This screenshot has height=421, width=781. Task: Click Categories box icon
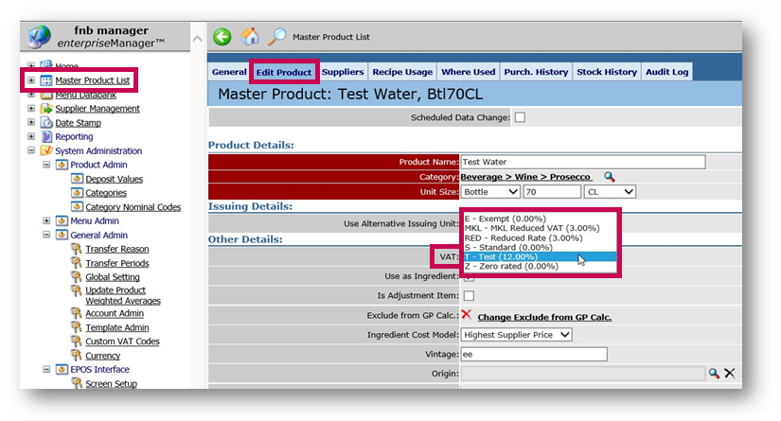pos(77,192)
